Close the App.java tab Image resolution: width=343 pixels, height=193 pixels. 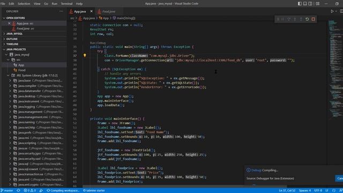click(x=92, y=11)
